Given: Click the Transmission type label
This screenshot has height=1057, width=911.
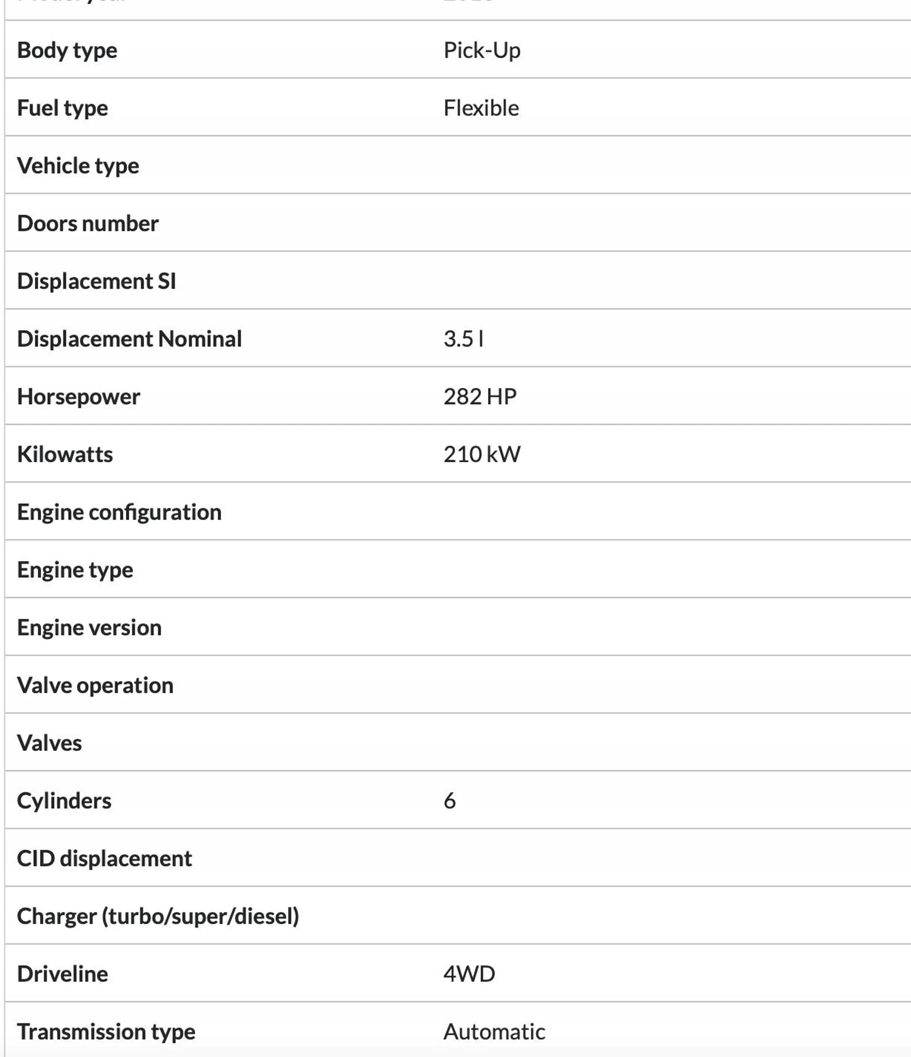Looking at the screenshot, I should (106, 1031).
